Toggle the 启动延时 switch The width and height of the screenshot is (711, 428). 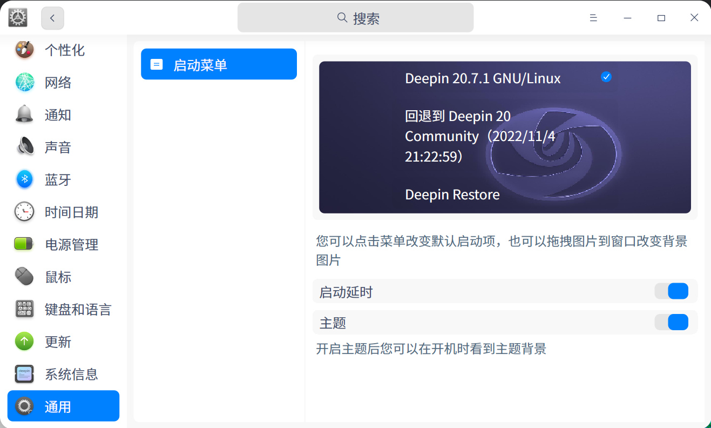tap(672, 291)
